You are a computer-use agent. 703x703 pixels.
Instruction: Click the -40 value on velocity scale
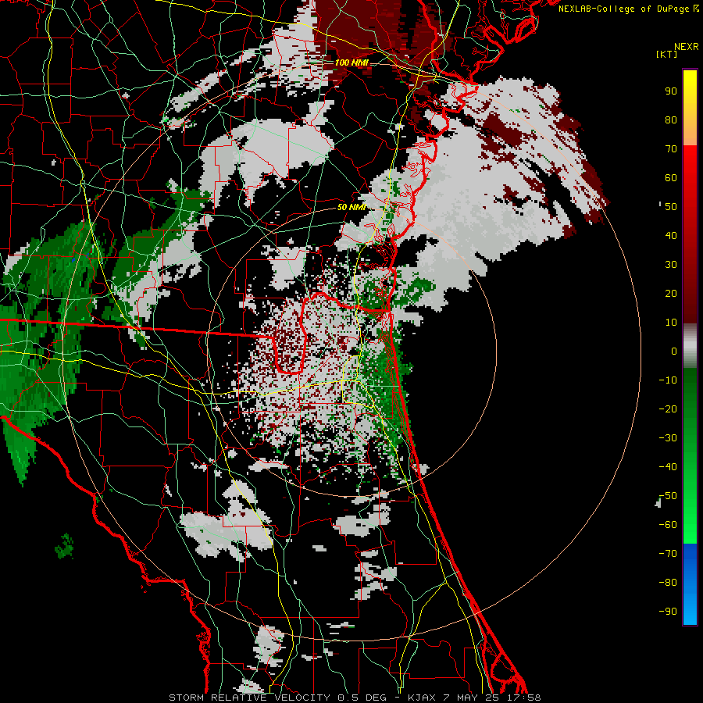pyautogui.click(x=668, y=467)
